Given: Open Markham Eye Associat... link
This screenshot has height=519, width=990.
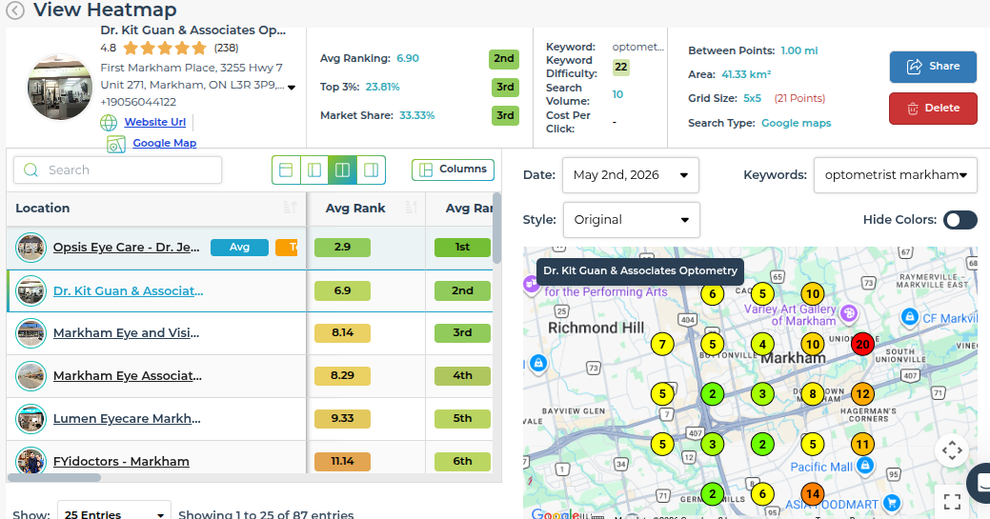Looking at the screenshot, I should (x=128, y=375).
